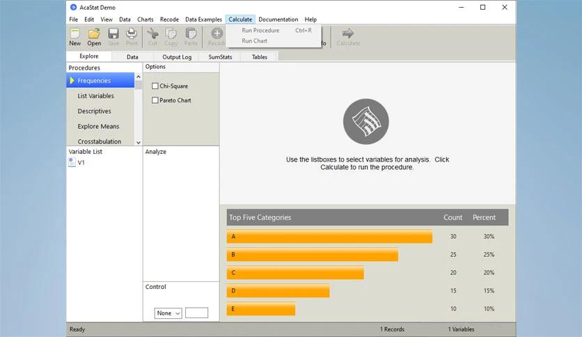Choose Run Procedure from Calculate menu
The image size is (582, 337).
click(x=260, y=31)
